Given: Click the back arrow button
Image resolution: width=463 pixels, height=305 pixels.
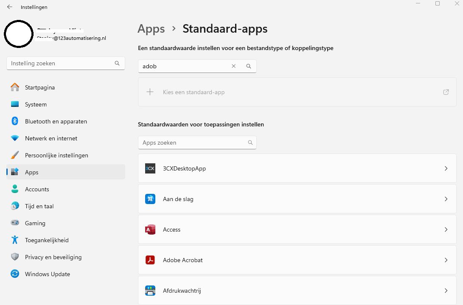Looking at the screenshot, I should tap(9, 7).
